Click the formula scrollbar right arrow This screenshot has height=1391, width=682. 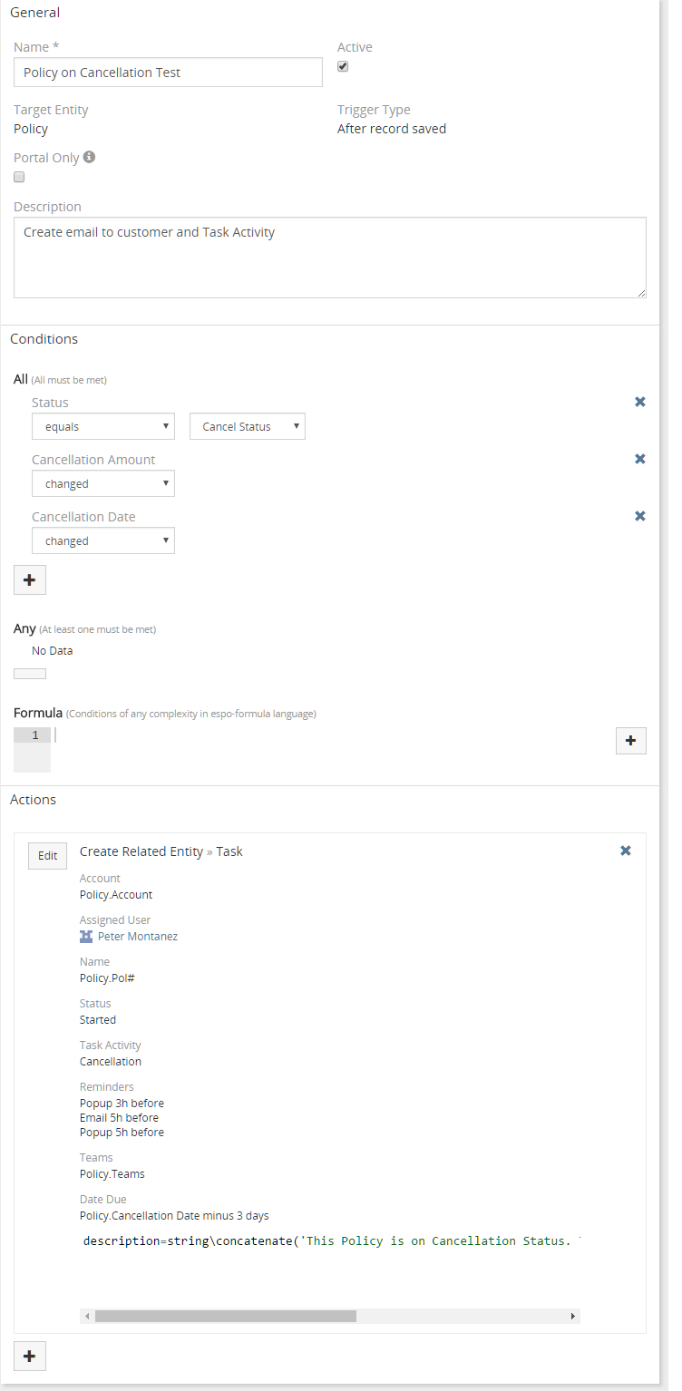572,1316
